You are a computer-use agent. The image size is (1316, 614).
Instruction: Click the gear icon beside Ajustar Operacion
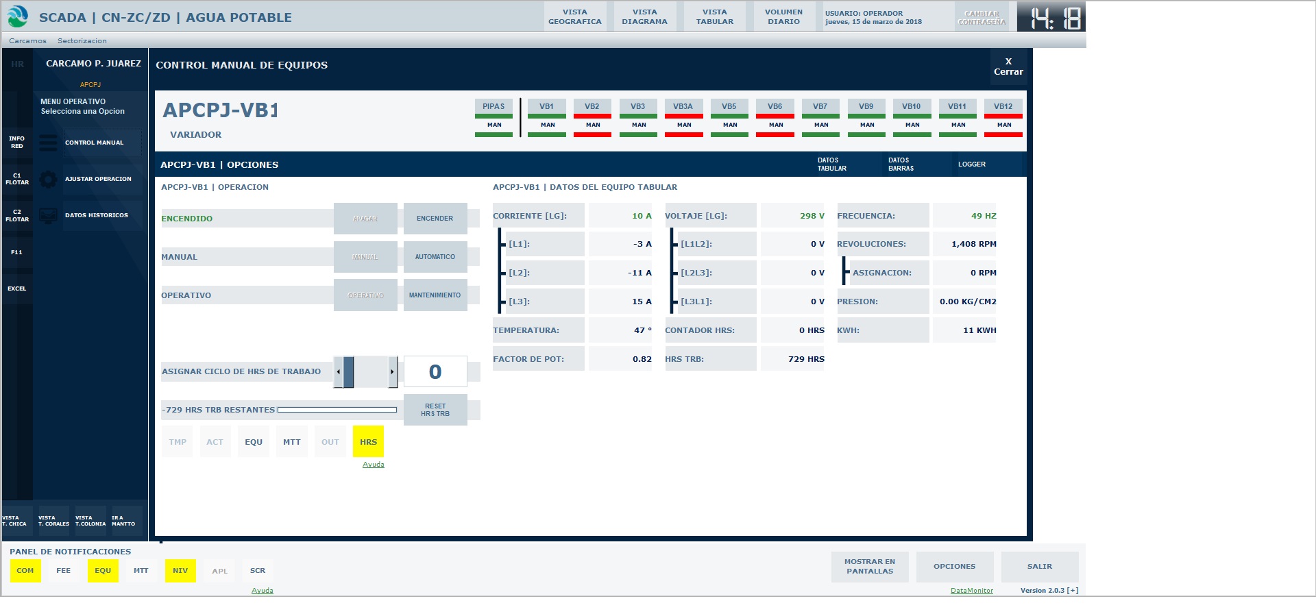pos(48,180)
